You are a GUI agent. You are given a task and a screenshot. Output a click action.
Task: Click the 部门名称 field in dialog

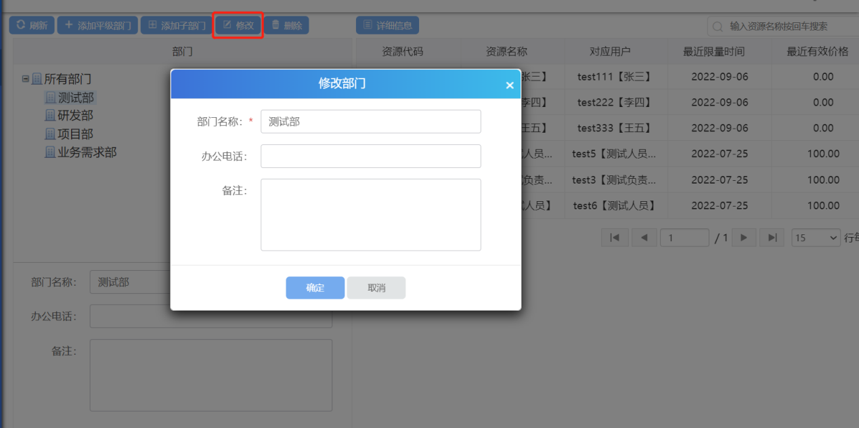(370, 122)
